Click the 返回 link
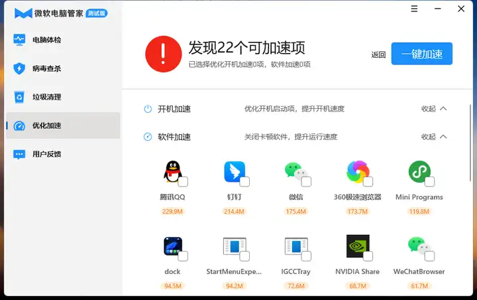Viewport: 477px width, 300px height. (378, 55)
